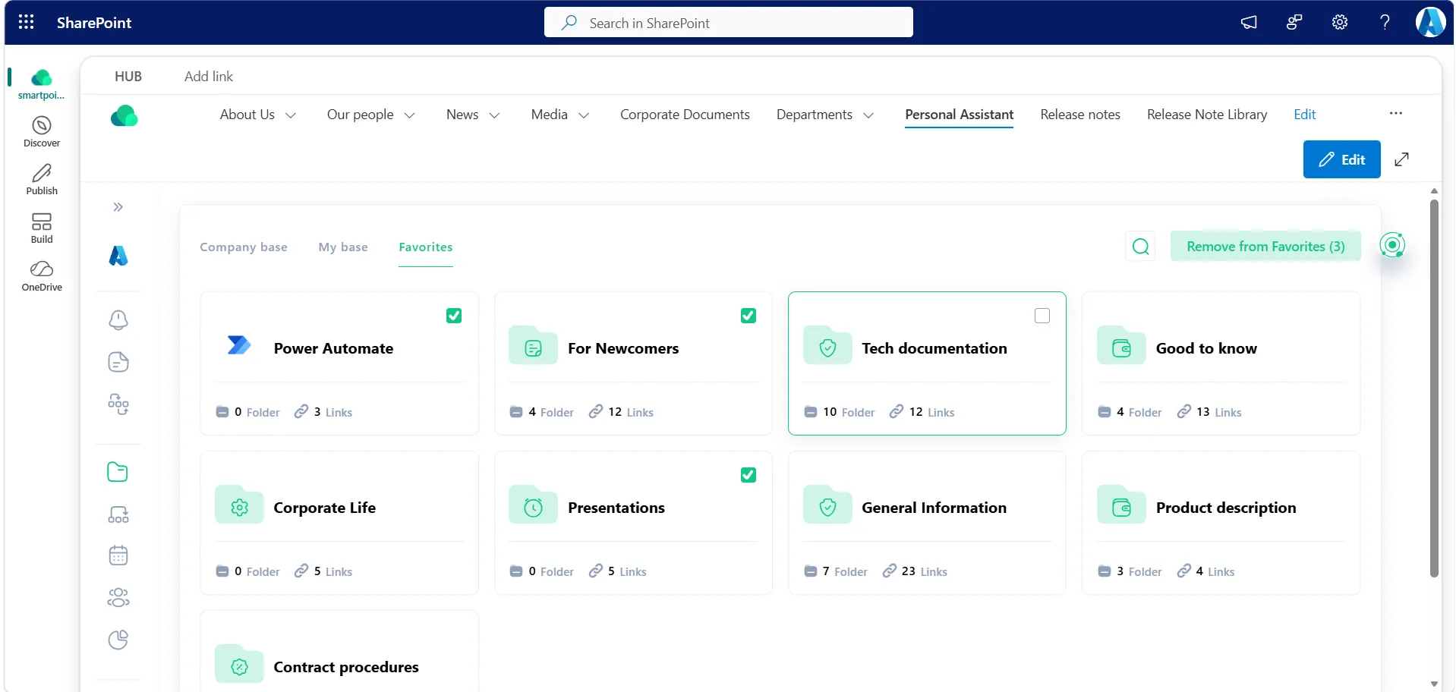Screen dimensions: 1456x692
Task: Click the blue assistant logo in sidebar
Action: tap(118, 256)
